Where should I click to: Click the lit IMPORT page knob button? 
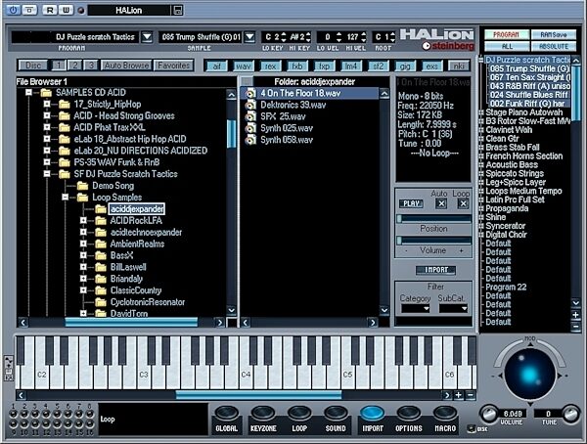(x=372, y=414)
